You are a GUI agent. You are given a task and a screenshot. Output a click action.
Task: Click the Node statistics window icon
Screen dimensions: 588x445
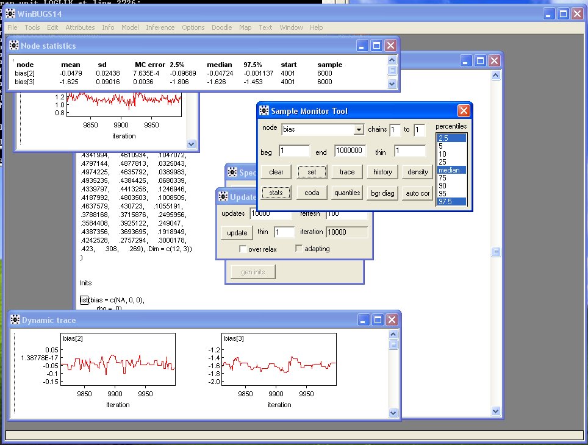click(x=14, y=46)
